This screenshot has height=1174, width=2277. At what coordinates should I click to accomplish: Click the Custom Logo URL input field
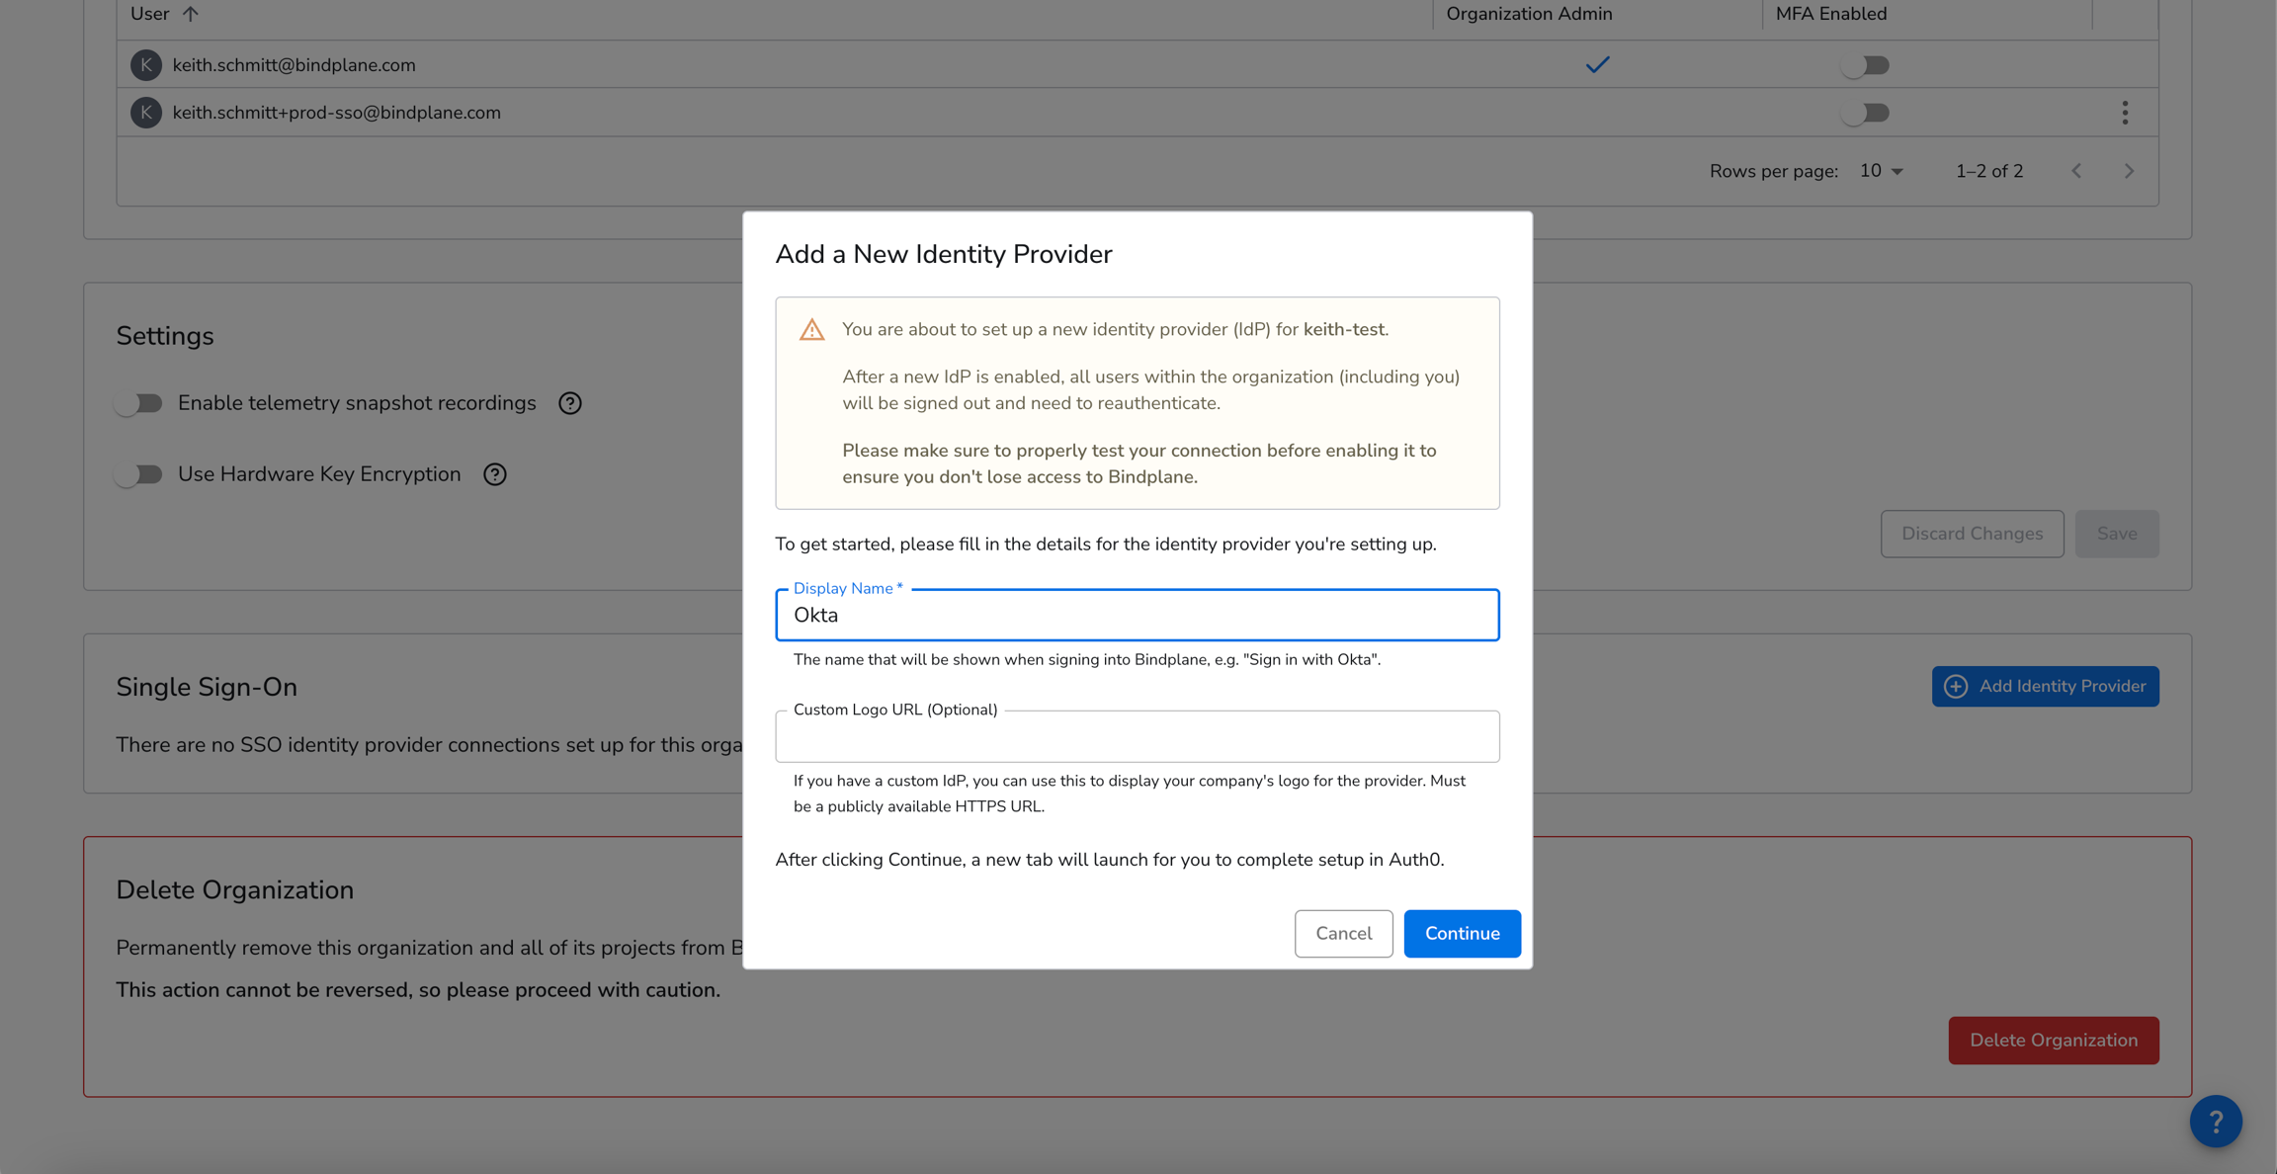click(x=1137, y=736)
